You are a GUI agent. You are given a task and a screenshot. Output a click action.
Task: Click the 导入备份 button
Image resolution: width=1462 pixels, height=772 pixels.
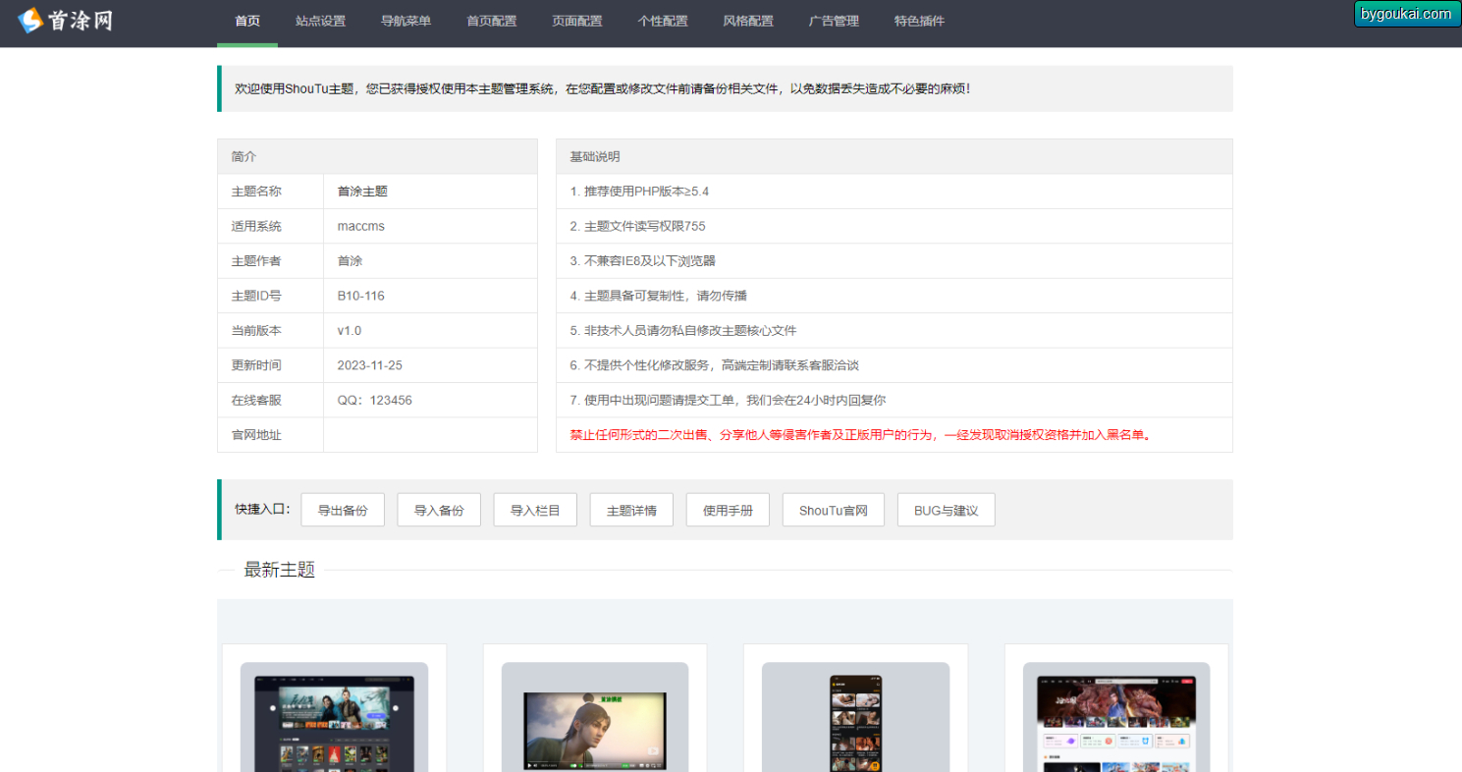click(x=439, y=511)
